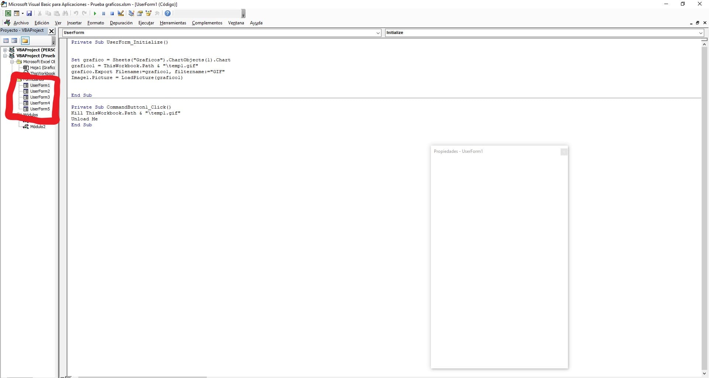Open project panel toolbar options arrow
The width and height of the screenshot is (709, 378).
click(x=54, y=41)
